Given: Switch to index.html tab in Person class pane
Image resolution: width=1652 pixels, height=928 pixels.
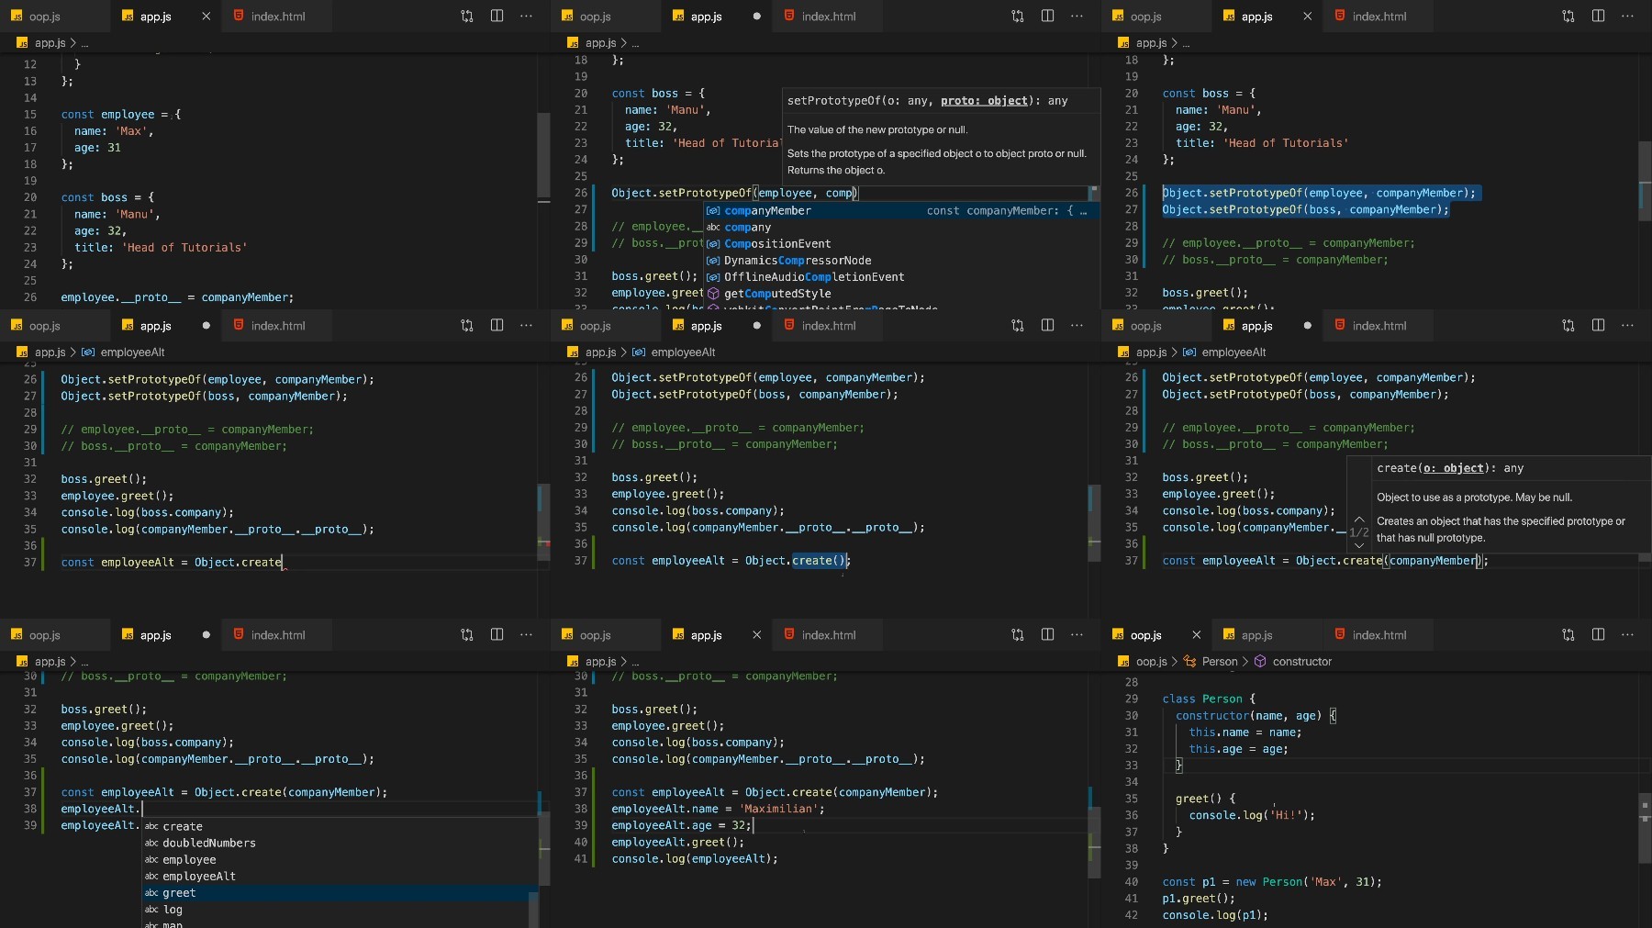Looking at the screenshot, I should 1379,635.
